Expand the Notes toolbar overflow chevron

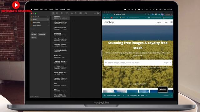(x=95, y=13)
